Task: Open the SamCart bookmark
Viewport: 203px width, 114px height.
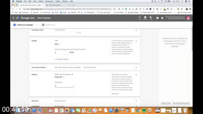Action: click(35, 13)
